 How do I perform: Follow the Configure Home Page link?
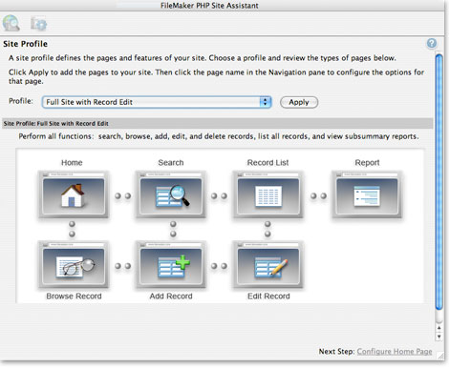395,352
